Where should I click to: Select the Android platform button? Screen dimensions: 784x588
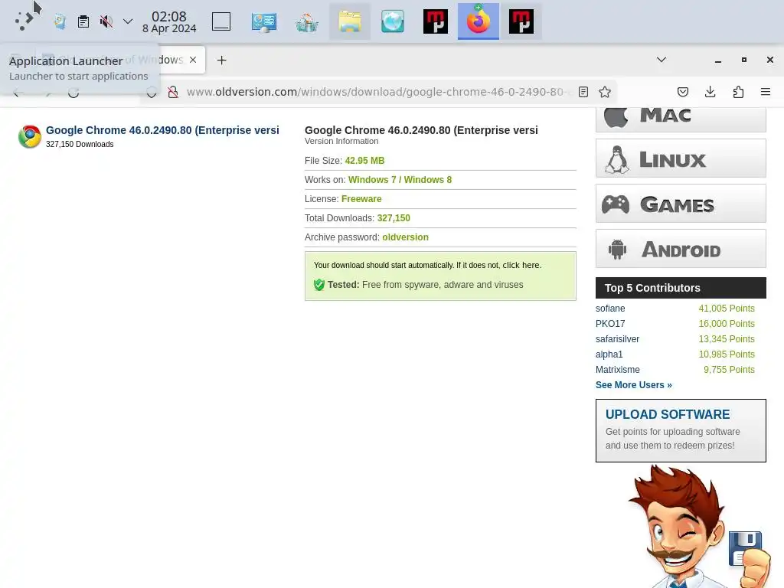point(681,248)
